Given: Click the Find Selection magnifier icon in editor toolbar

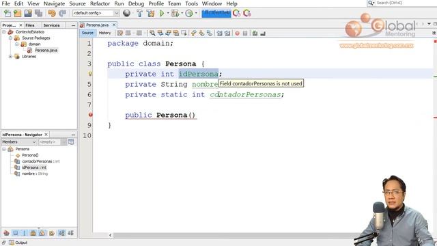Looking at the screenshot, I should pos(152,33).
